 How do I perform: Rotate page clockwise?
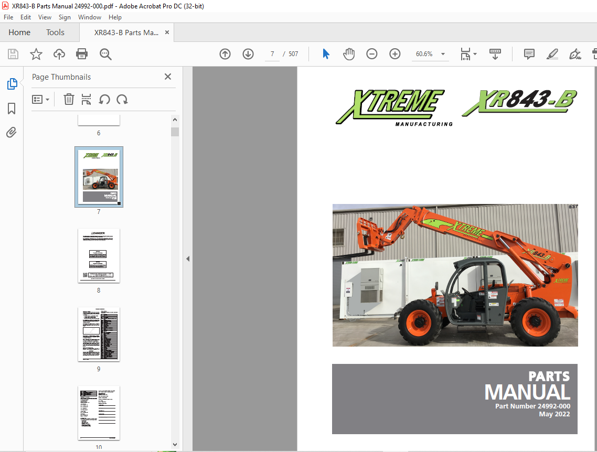tap(122, 99)
